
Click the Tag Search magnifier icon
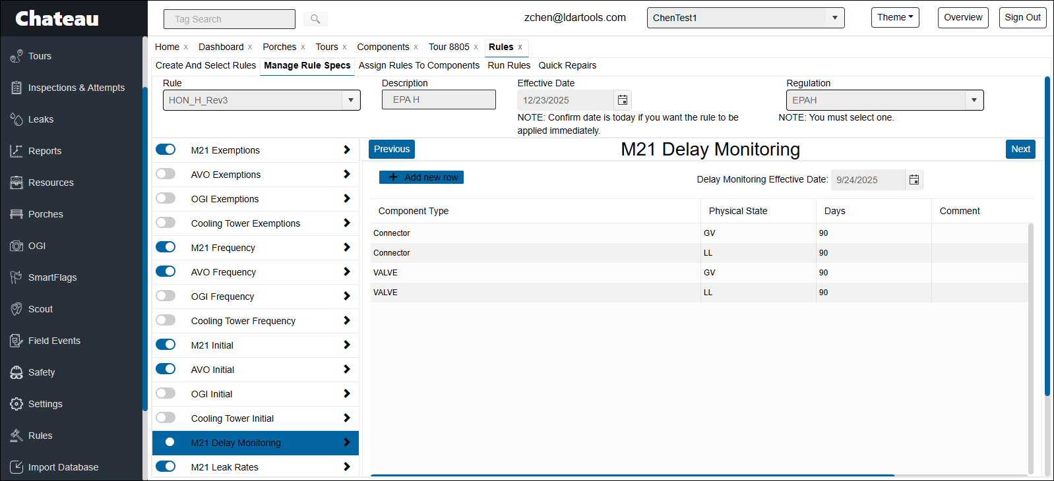coord(315,19)
